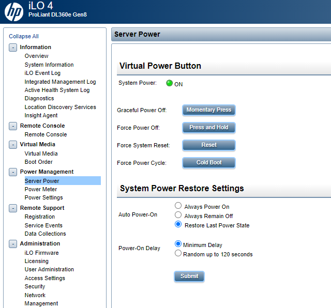
Task: Click the Virtual Media section heading
Action: tap(38, 144)
